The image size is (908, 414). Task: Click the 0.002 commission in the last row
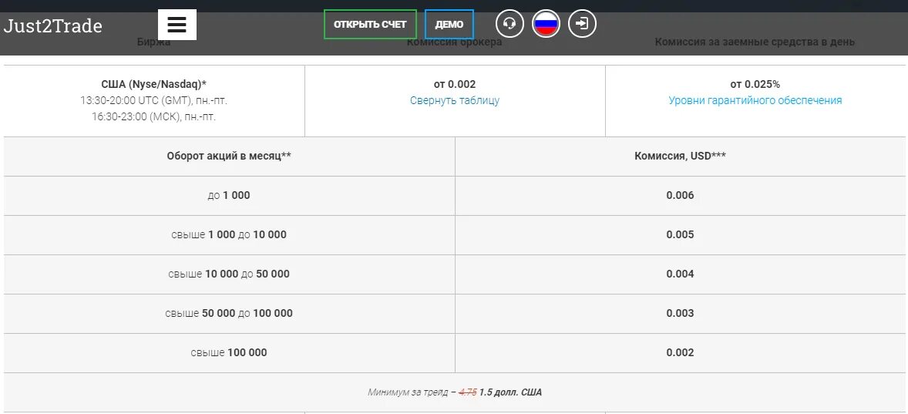681,352
